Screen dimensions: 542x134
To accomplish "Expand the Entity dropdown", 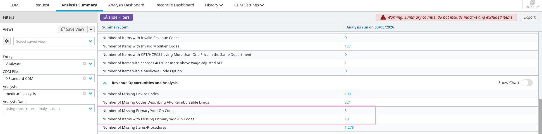I will click(90, 63).
